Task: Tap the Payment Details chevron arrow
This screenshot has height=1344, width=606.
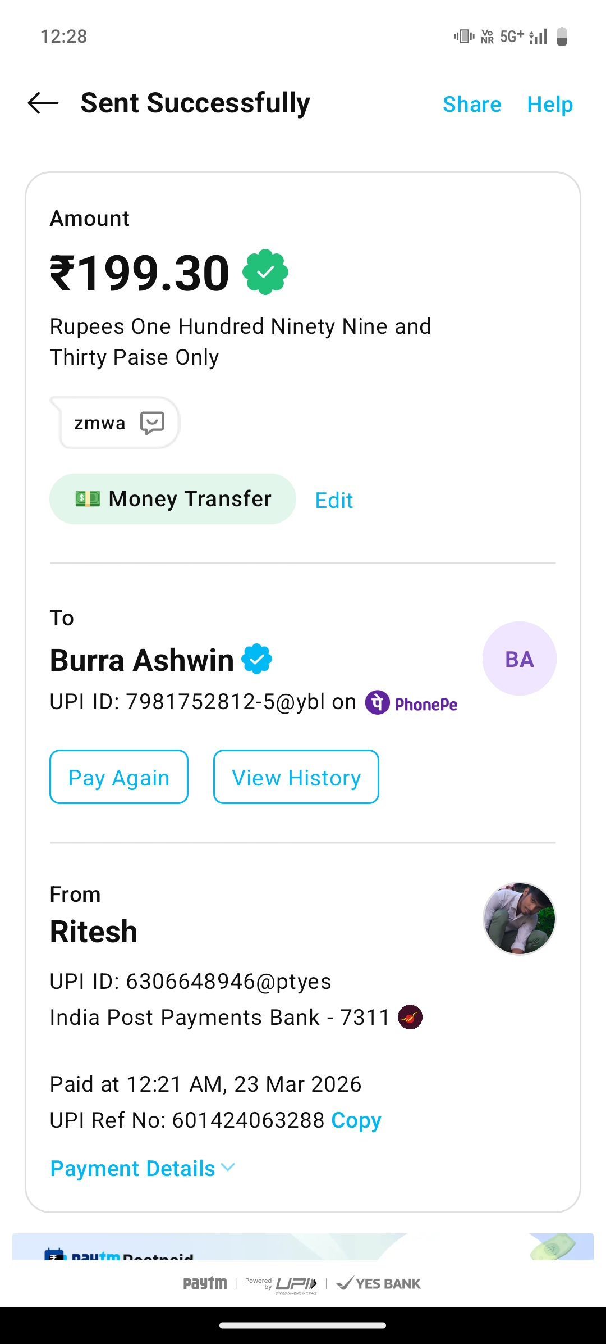Action: pyautogui.click(x=228, y=1168)
